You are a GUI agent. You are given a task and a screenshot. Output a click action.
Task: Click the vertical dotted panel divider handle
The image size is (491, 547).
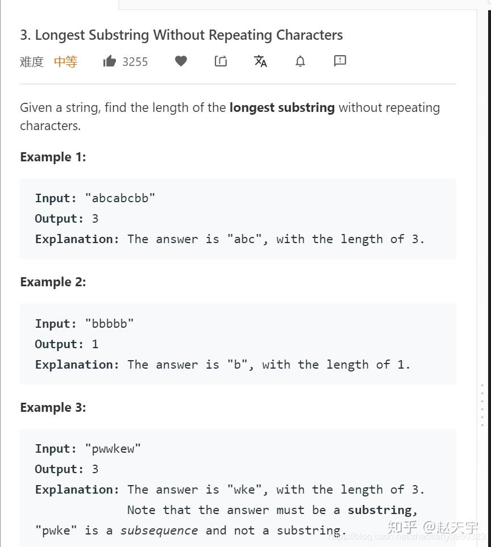482,405
